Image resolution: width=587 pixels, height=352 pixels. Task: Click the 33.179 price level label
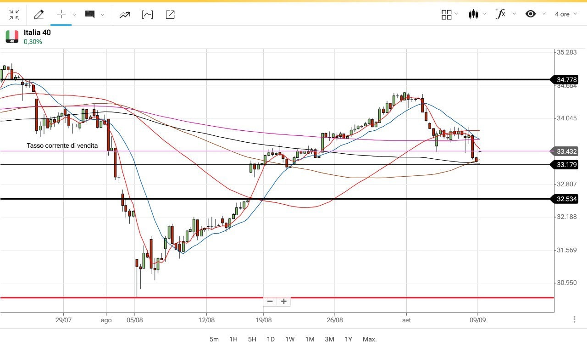[566, 165]
